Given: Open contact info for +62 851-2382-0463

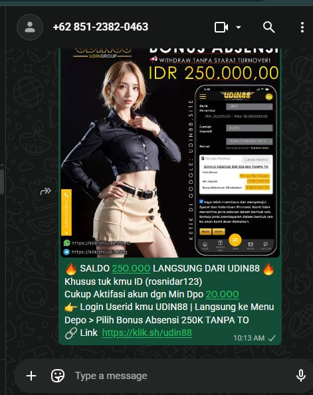Looking at the screenshot, I should 100,27.
